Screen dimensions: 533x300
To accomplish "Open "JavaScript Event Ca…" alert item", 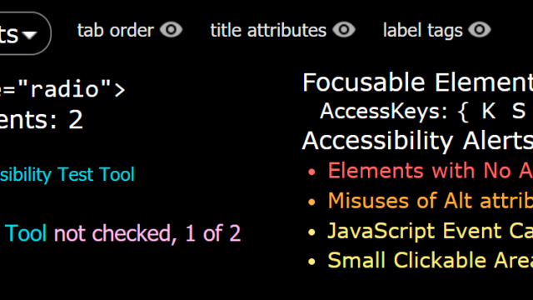I will [x=430, y=231].
